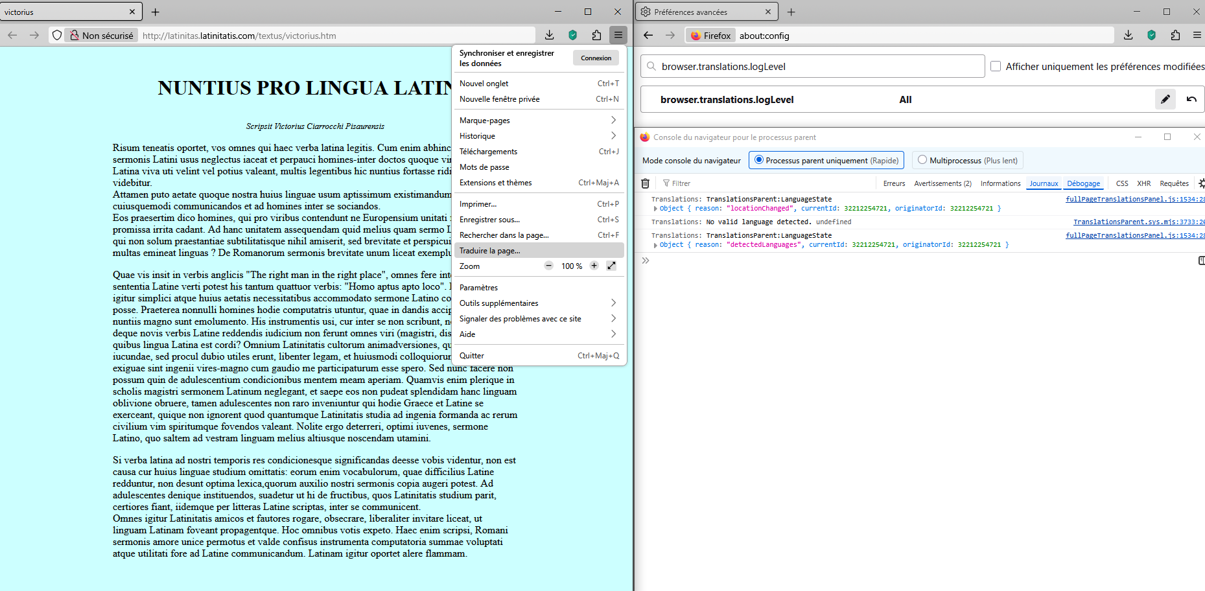Select the 'Multiprocessus' radio option
This screenshot has width=1205, height=591.
[922, 160]
